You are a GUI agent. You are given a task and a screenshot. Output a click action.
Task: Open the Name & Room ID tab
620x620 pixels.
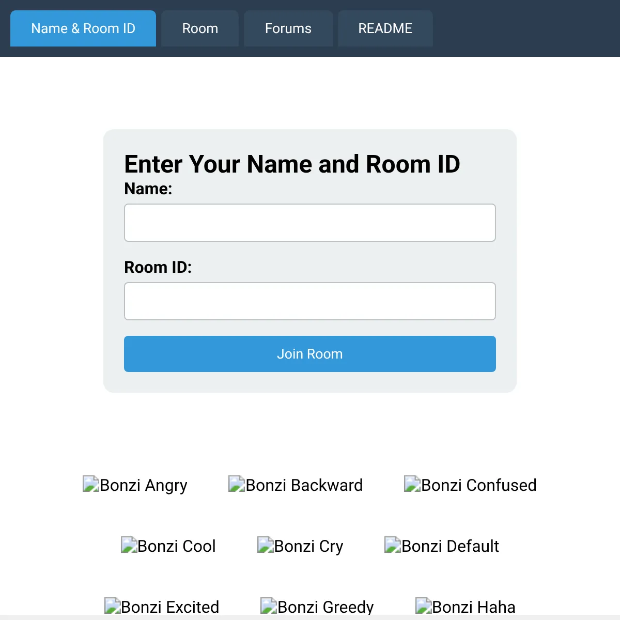click(83, 28)
